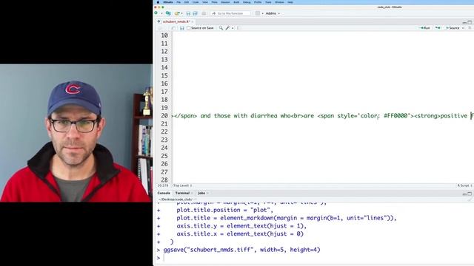This screenshot has width=474, height=266.
Task: Switch to the schubert_nmds.R tab
Action: click(x=176, y=21)
